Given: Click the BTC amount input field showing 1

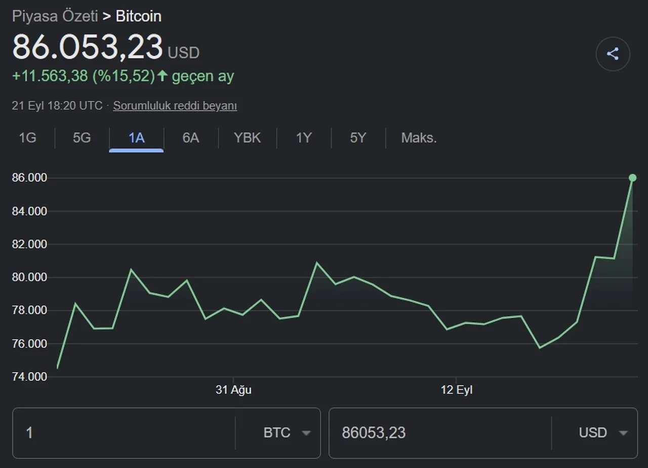Looking at the screenshot, I should click(x=124, y=433).
